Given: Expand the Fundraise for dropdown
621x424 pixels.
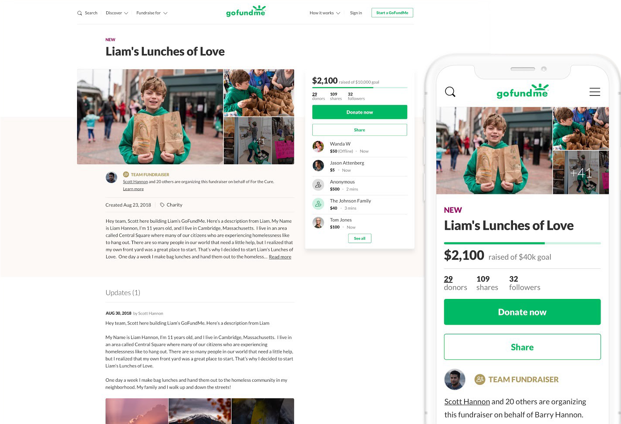Looking at the screenshot, I should point(152,13).
